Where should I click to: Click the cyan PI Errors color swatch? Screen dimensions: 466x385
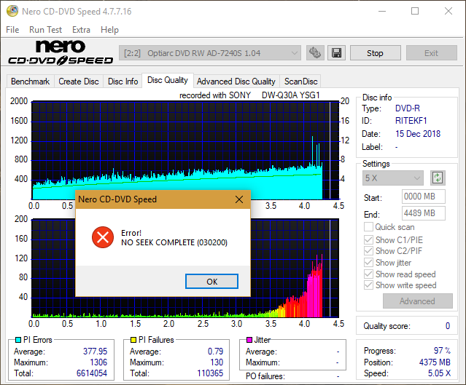(x=18, y=340)
